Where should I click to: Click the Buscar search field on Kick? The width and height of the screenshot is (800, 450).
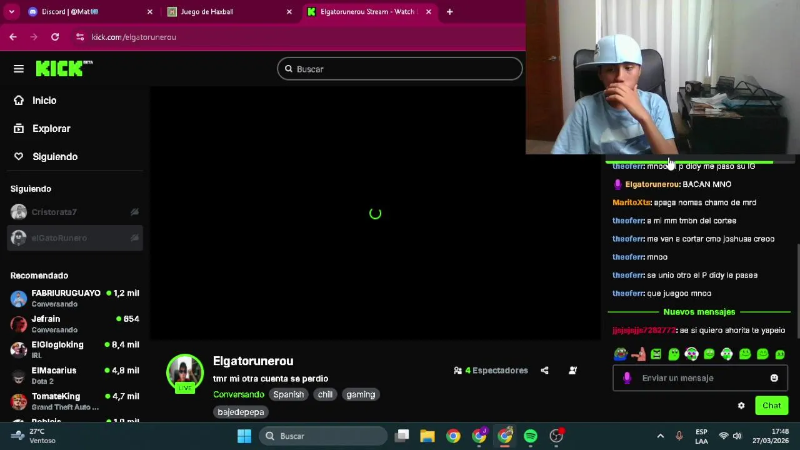[400, 69]
